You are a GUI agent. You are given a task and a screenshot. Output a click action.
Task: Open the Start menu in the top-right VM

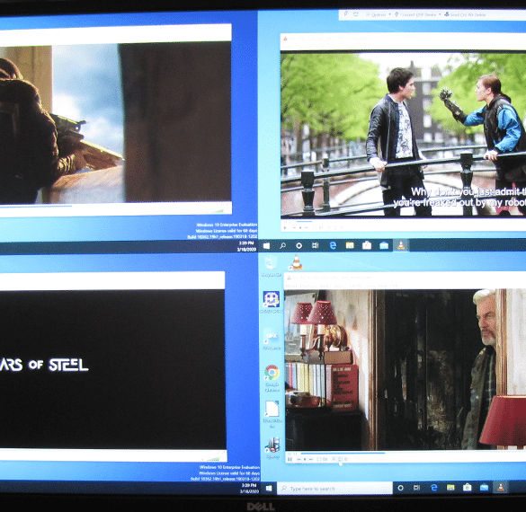266,245
